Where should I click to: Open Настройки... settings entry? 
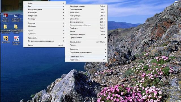pyautogui.click(x=86, y=60)
